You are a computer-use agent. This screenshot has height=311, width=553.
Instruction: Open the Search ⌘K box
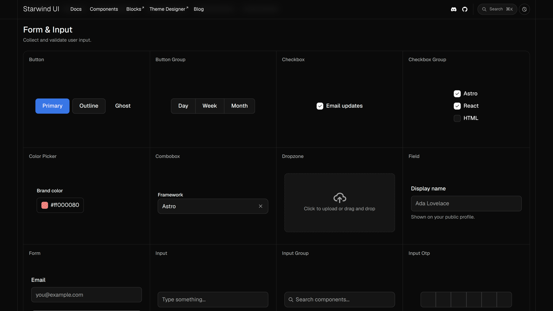coord(497,9)
